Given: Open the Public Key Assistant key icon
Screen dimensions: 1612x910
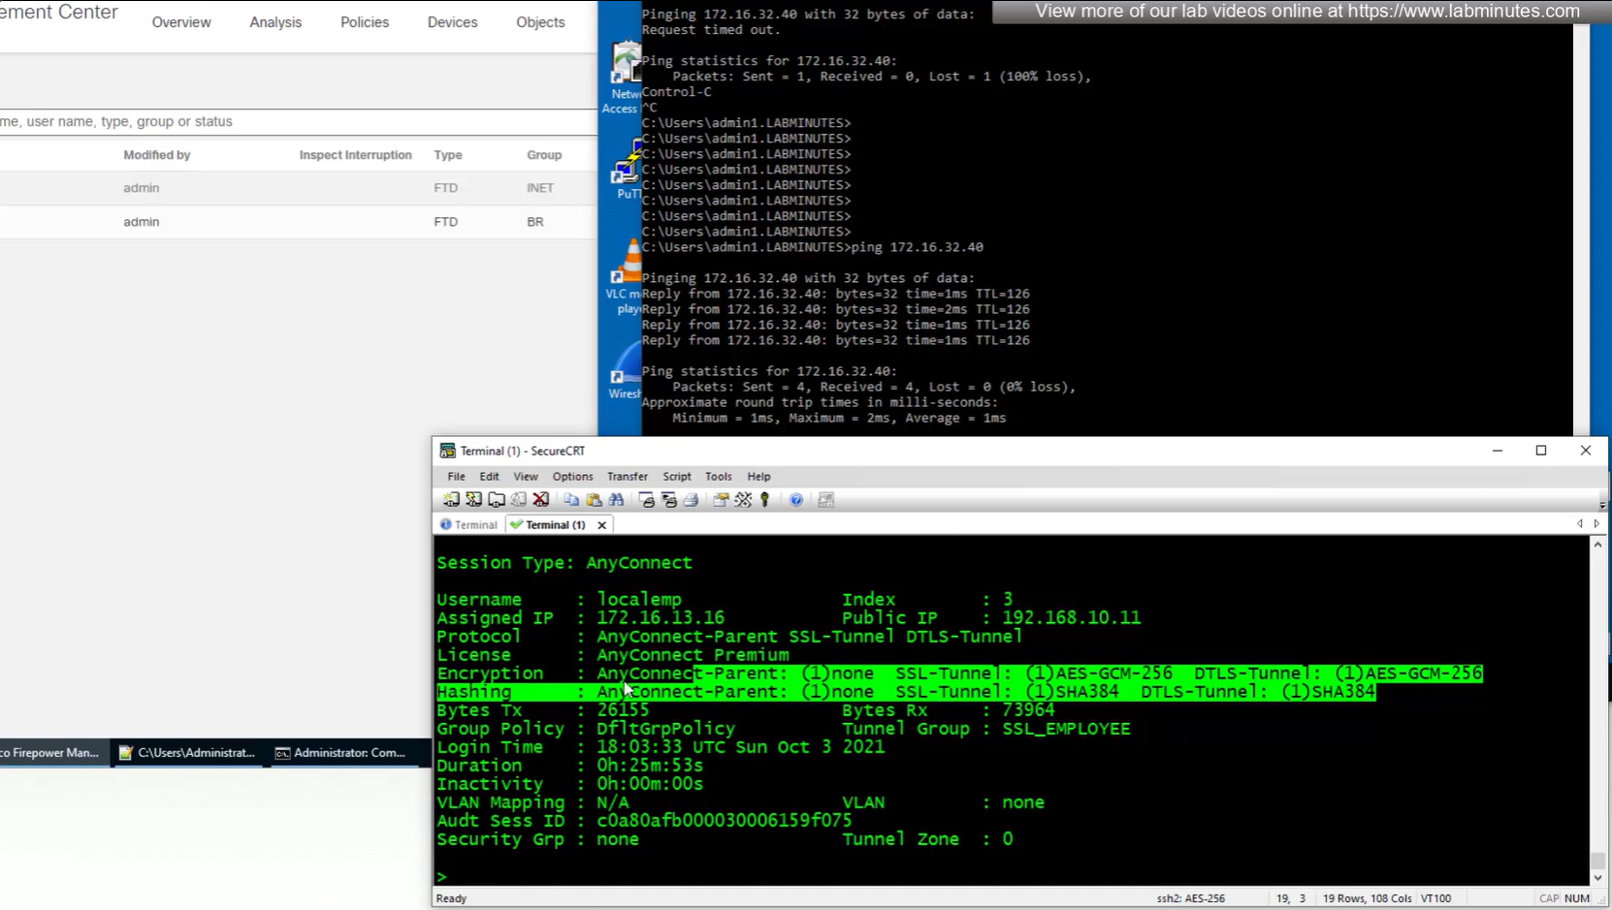Looking at the screenshot, I should pyautogui.click(x=765, y=500).
